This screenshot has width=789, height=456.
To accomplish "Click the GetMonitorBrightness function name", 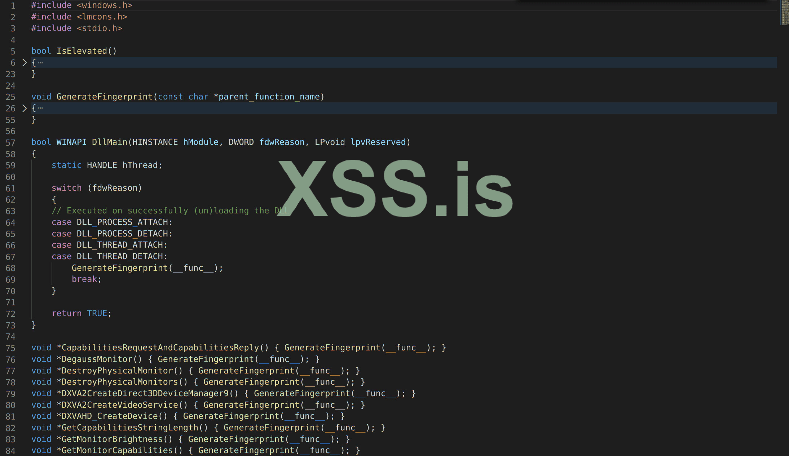I will 112,439.
